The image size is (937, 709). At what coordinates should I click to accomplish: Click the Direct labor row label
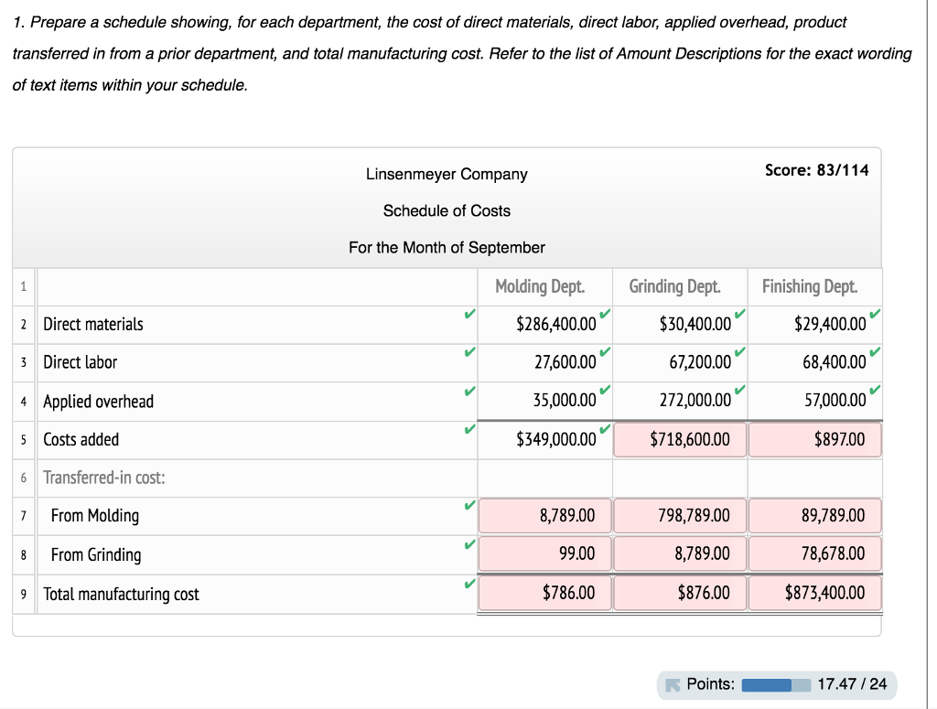click(81, 362)
